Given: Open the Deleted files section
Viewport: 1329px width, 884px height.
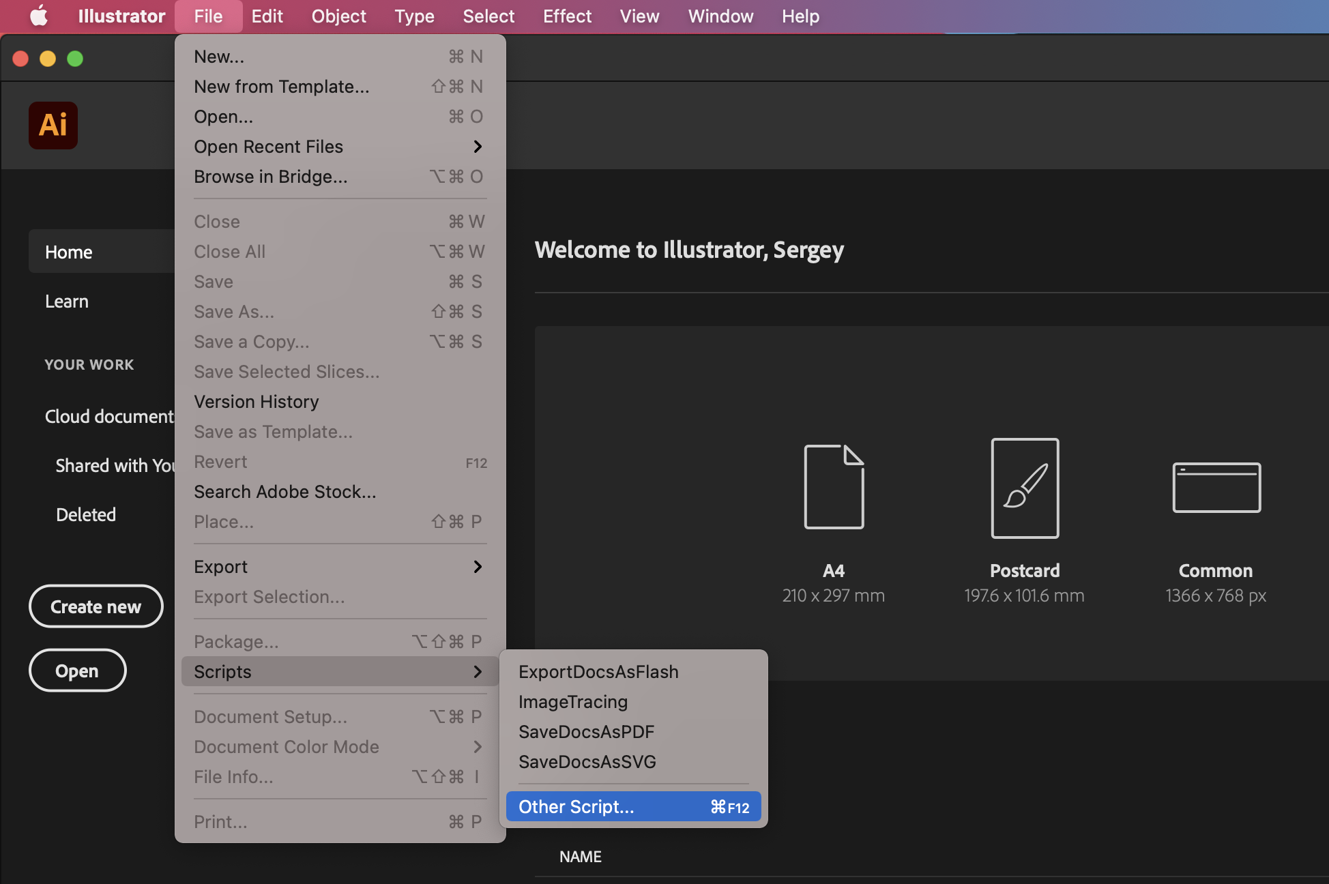Looking at the screenshot, I should (x=86, y=514).
